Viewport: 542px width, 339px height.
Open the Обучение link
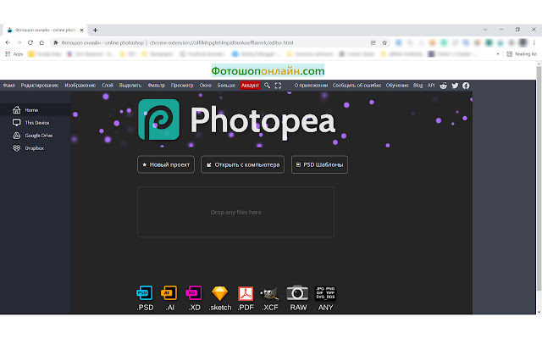(397, 85)
